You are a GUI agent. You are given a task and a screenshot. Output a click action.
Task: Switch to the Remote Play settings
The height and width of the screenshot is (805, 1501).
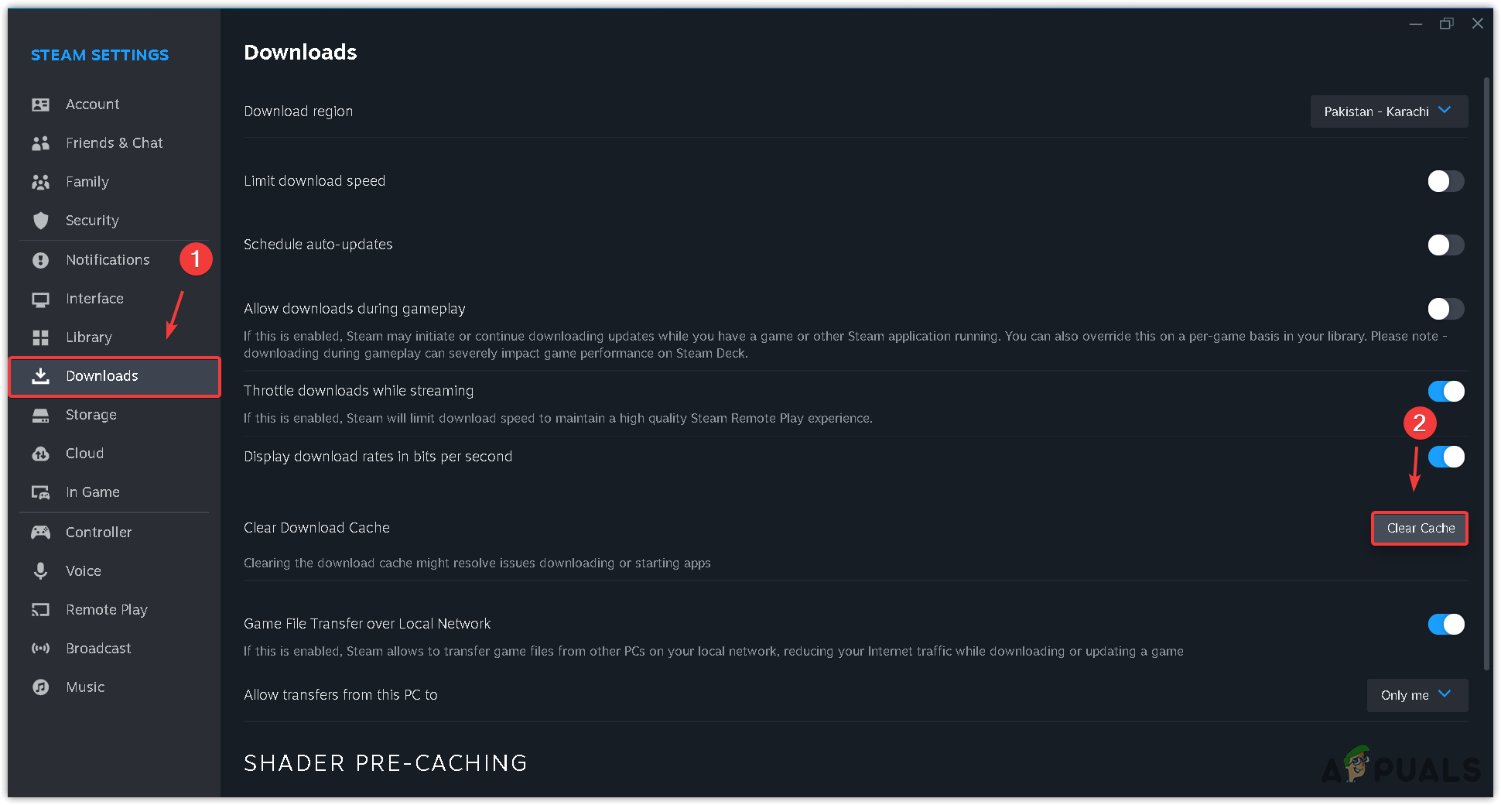tap(106, 610)
